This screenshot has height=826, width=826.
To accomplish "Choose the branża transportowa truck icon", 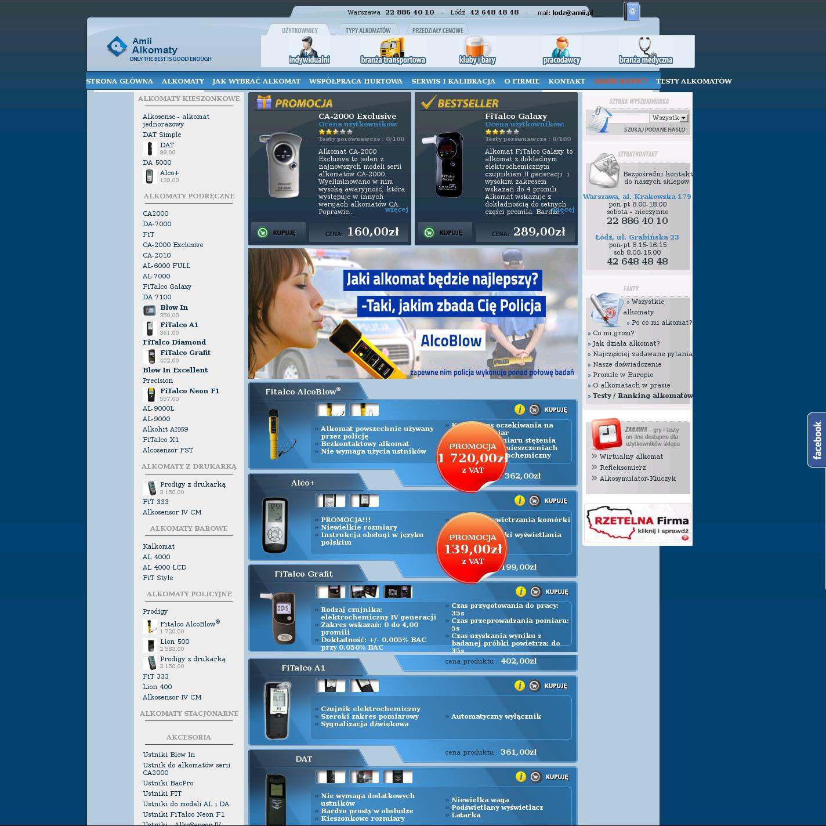I will (x=393, y=50).
